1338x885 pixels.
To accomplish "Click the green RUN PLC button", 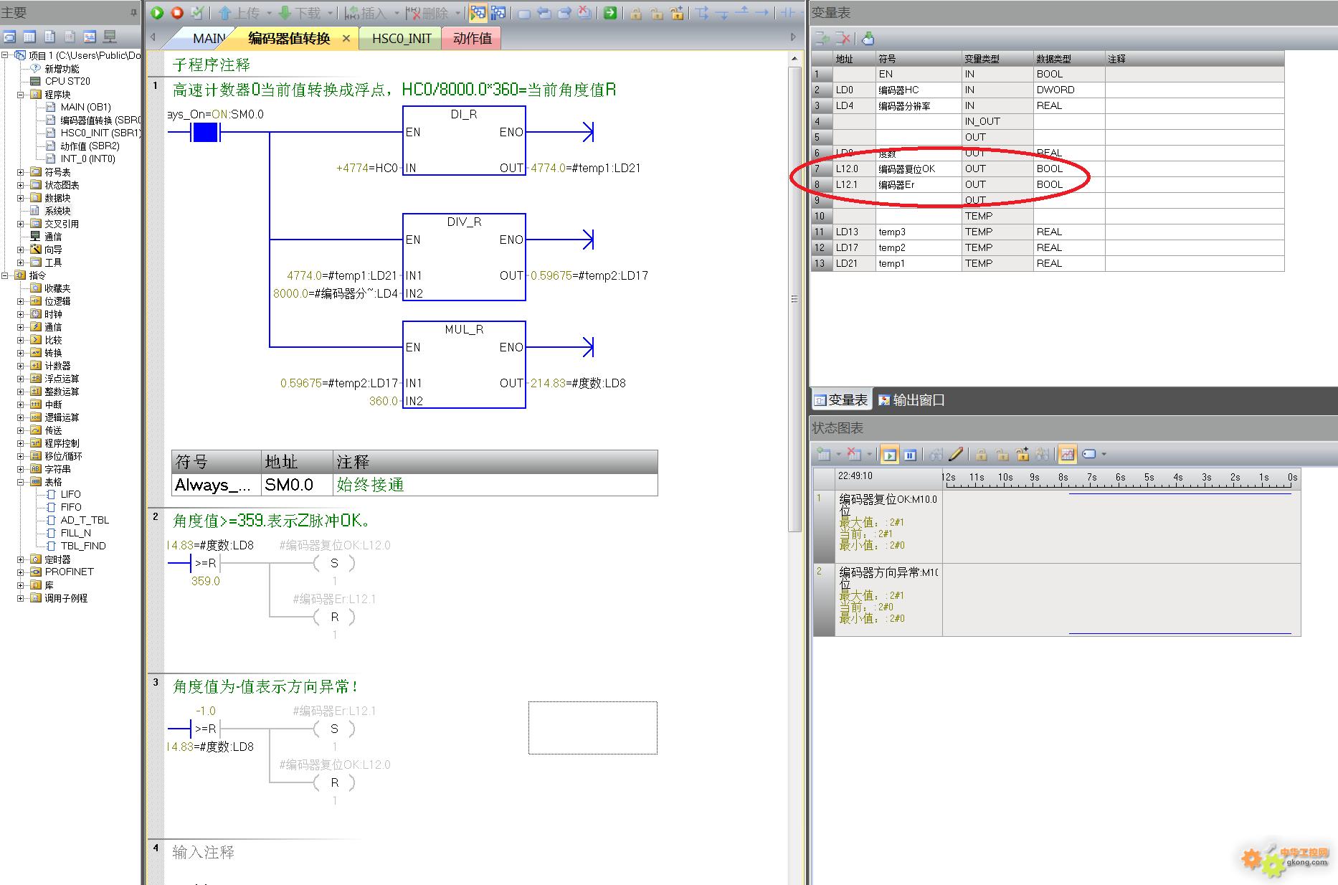I will click(x=157, y=13).
